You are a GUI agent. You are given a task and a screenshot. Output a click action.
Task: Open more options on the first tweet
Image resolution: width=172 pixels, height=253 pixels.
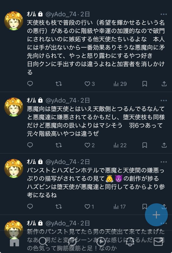click(x=164, y=14)
